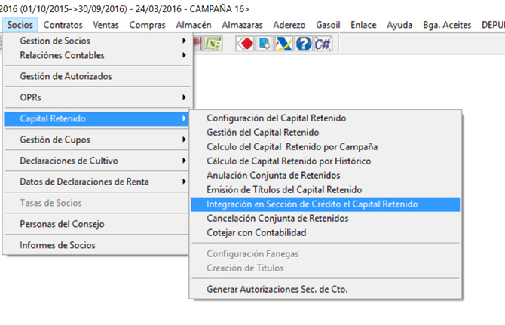Image resolution: width=505 pixels, height=325 pixels.
Task: Click the blue question mark help icon
Action: (304, 44)
